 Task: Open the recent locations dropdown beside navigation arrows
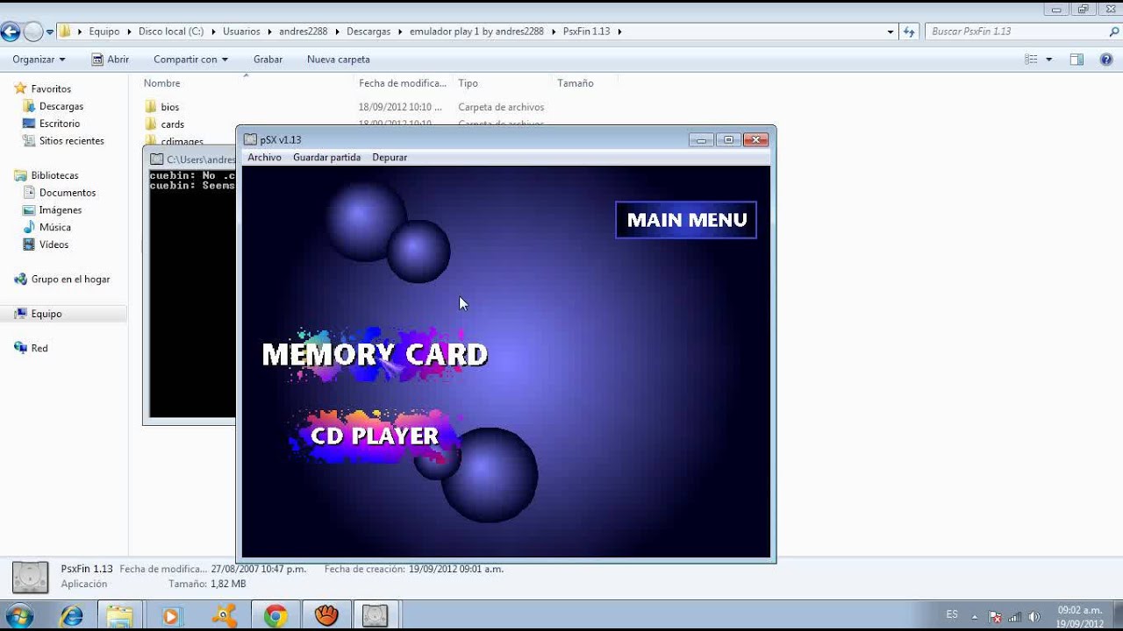[50, 32]
